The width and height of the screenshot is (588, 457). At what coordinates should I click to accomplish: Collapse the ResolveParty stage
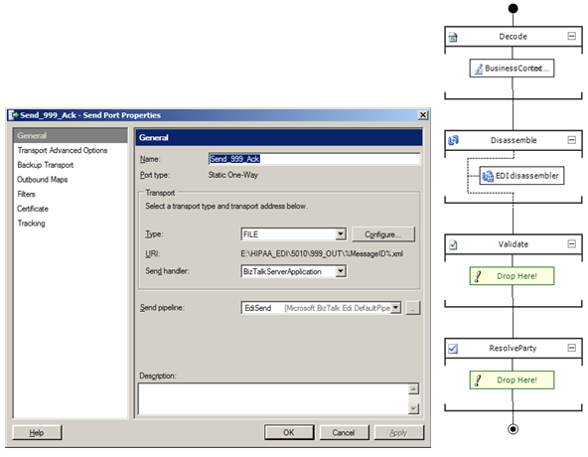point(571,348)
